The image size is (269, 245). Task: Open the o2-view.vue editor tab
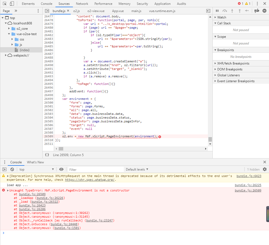96,11
